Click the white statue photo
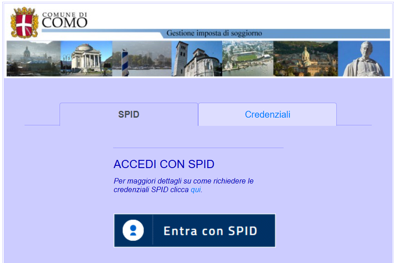The image size is (394, 263). point(364,59)
